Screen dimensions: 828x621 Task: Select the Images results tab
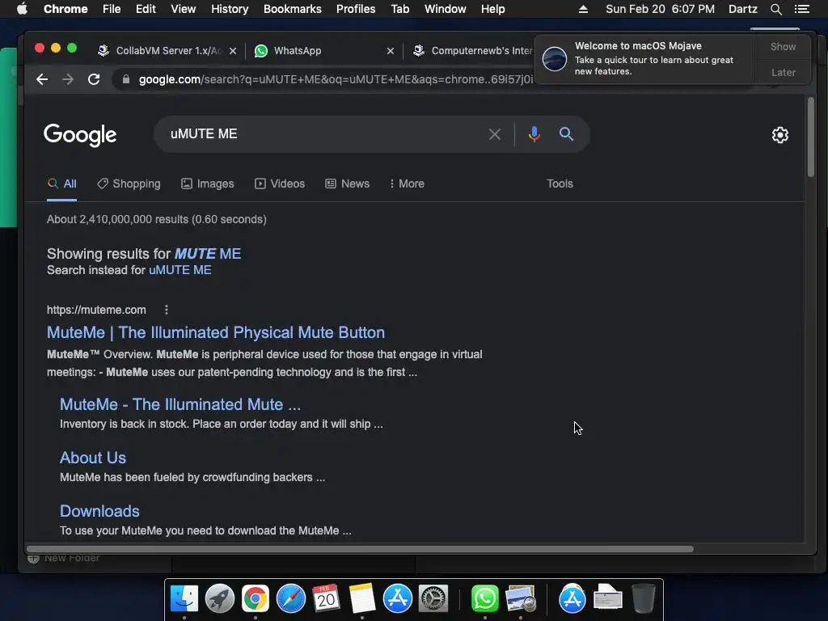tap(208, 184)
